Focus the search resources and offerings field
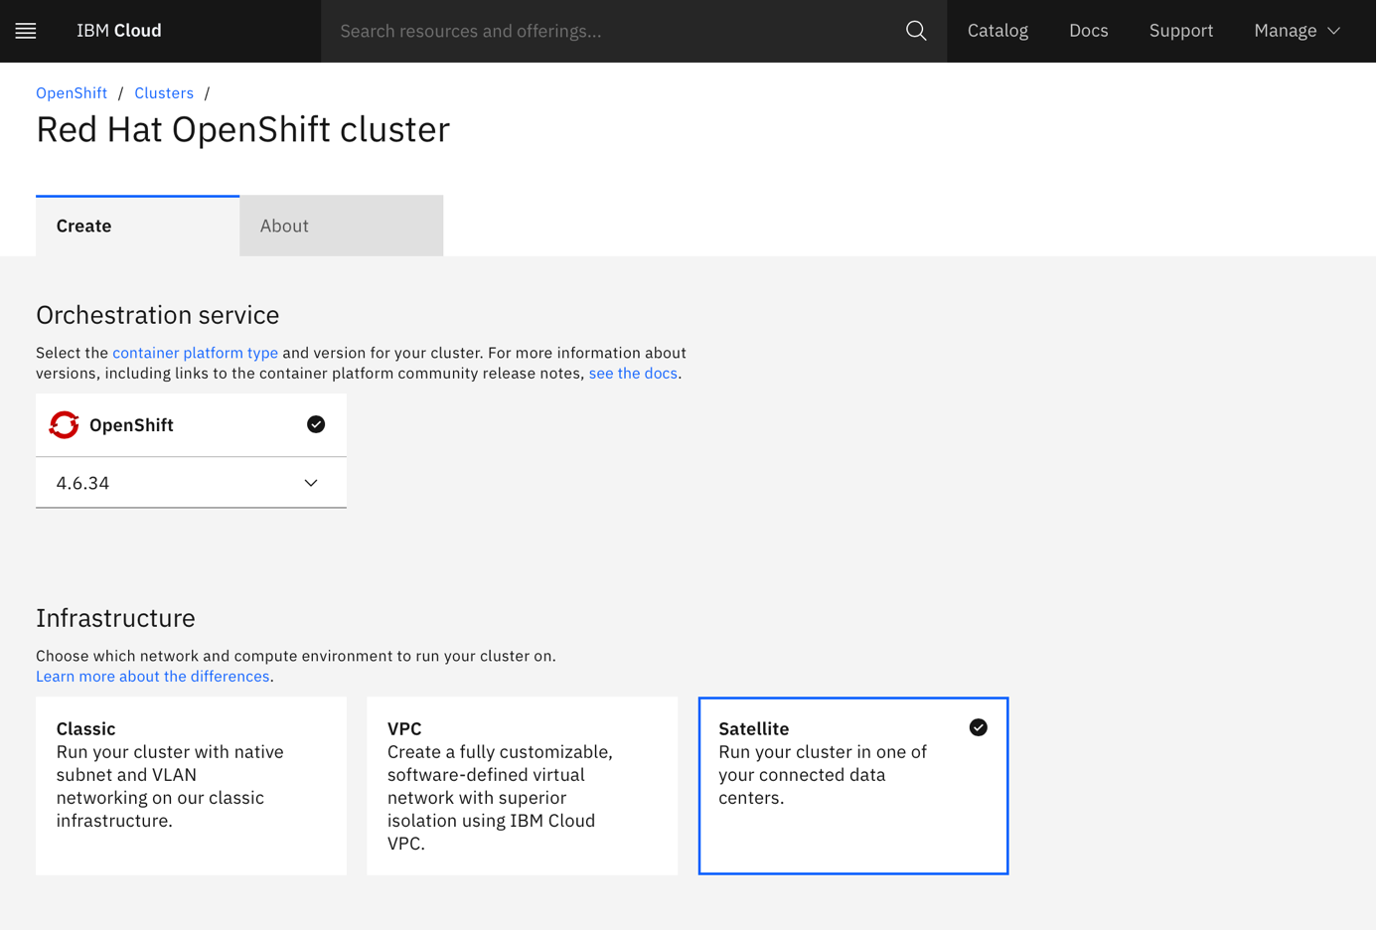 (x=611, y=31)
